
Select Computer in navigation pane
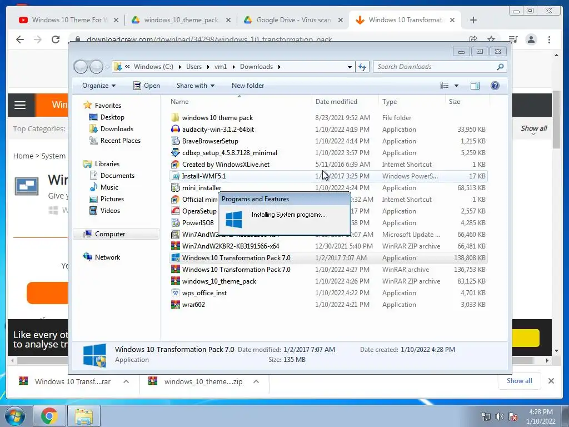tap(116, 234)
